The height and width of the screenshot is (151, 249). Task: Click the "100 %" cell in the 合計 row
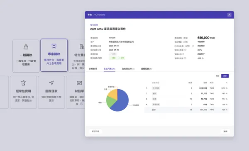[x=225, y=110]
